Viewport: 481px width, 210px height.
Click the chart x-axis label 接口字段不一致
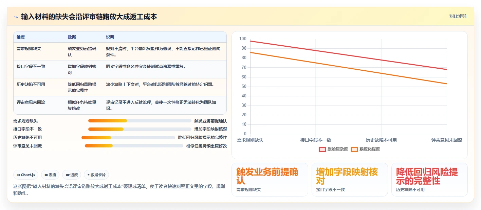tap(316, 140)
